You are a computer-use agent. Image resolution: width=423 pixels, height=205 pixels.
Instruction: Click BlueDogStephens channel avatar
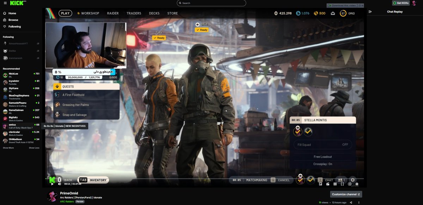click(5, 97)
